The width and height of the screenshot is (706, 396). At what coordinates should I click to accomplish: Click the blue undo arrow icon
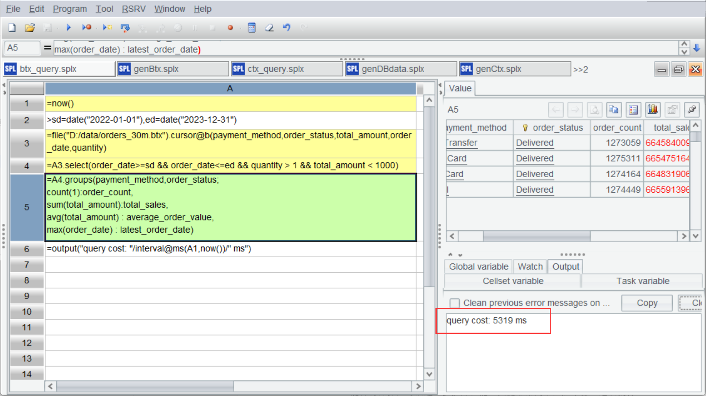tap(287, 28)
